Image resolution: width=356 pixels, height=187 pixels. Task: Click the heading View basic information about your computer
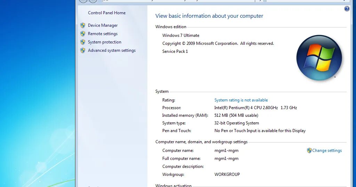(x=209, y=16)
